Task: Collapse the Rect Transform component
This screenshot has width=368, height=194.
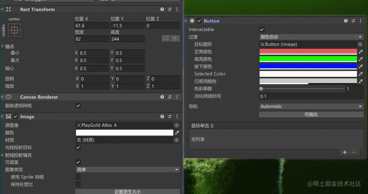Action: click(x=3, y=9)
